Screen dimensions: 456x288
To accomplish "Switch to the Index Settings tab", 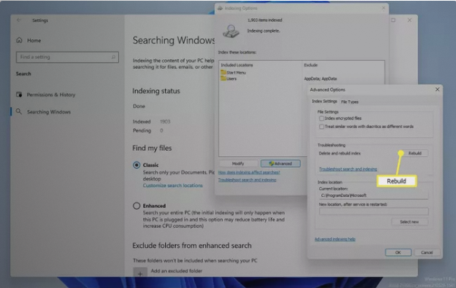I will pos(324,102).
